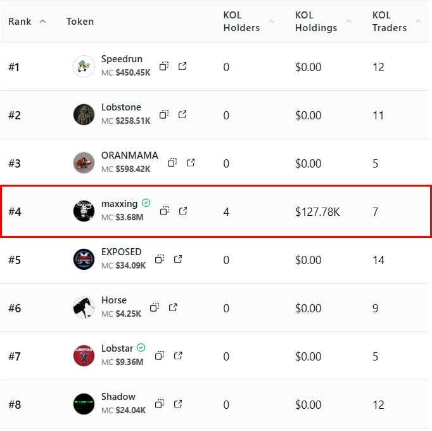The image size is (432, 431).
Task: Open Lobstar external link icon
Action: pyautogui.click(x=179, y=355)
